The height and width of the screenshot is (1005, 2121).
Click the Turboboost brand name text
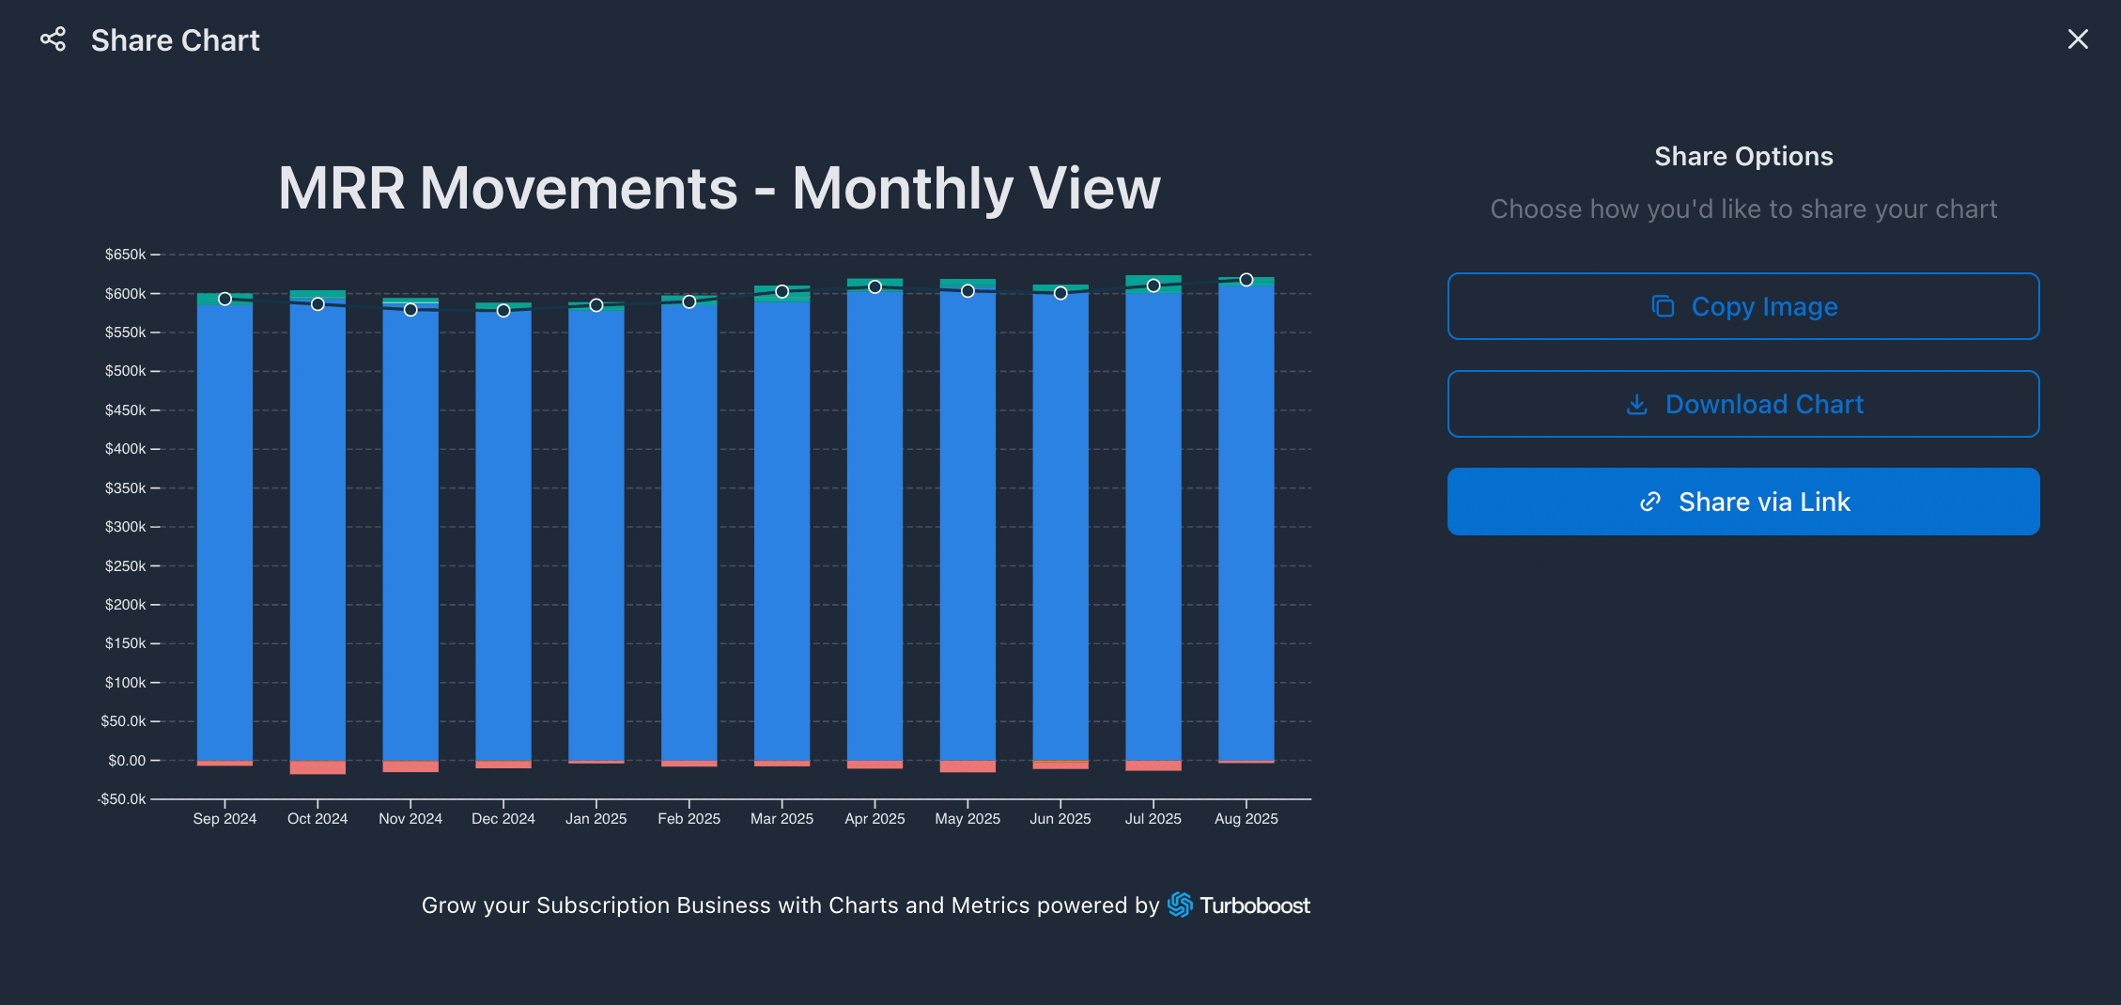click(1254, 905)
